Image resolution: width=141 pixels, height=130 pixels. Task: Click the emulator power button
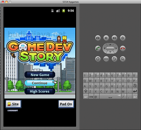coord(123,38)
